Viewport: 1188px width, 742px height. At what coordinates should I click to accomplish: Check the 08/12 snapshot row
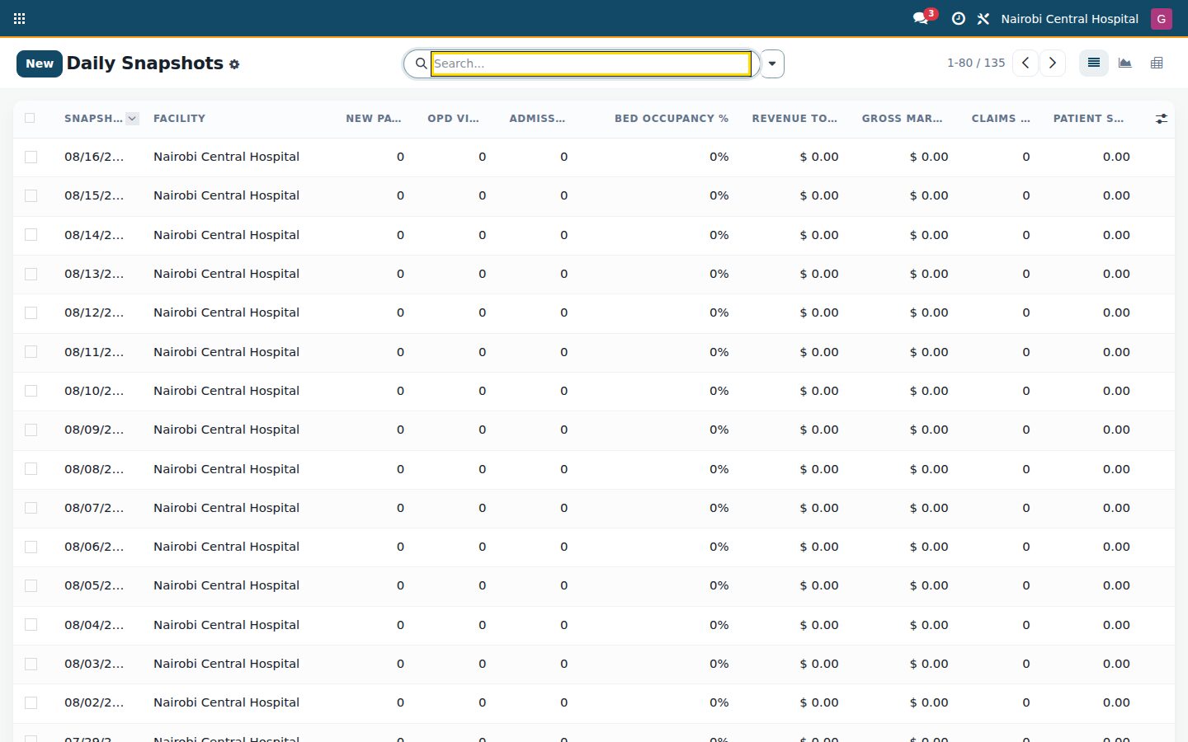[31, 312]
